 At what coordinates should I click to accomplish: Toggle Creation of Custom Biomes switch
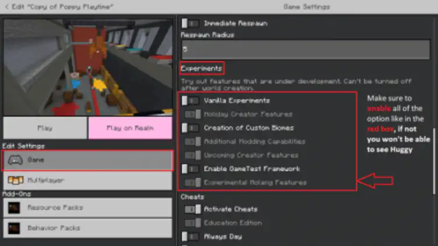[190, 128]
